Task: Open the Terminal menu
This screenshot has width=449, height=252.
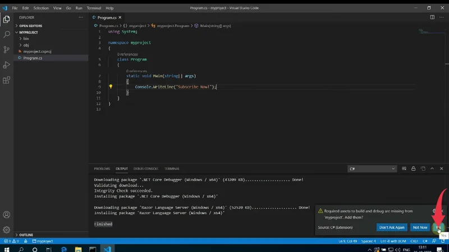Action: click(94, 8)
